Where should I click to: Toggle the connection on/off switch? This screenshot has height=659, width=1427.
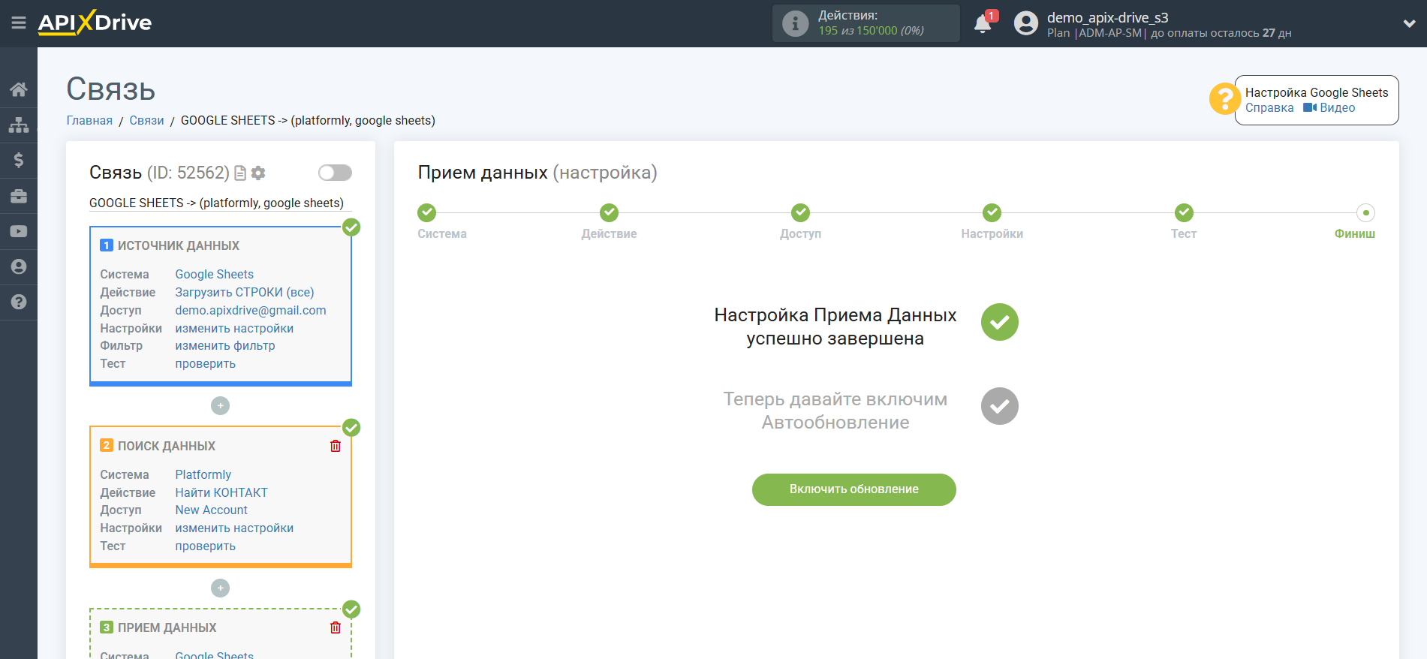335,173
